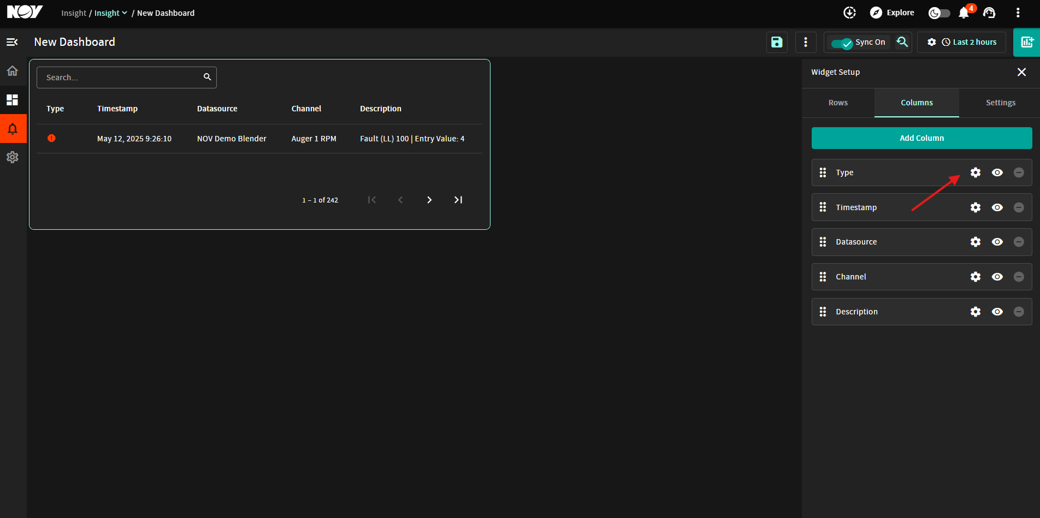1040x518 pixels.
Task: Click the May 12, 2025 9:26:10 timestamp
Action: (134, 139)
